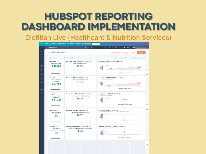
Task: Open info icon on Activated DO NOT TOUCH % report
Action: (x=88, y=110)
